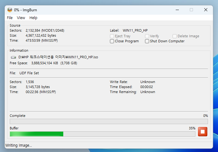Click the UDF File Set text

pos(29,73)
